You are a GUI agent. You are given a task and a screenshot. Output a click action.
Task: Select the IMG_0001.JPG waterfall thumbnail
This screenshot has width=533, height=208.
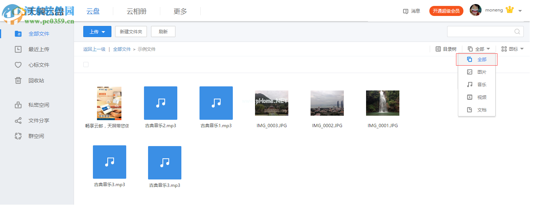(383, 103)
